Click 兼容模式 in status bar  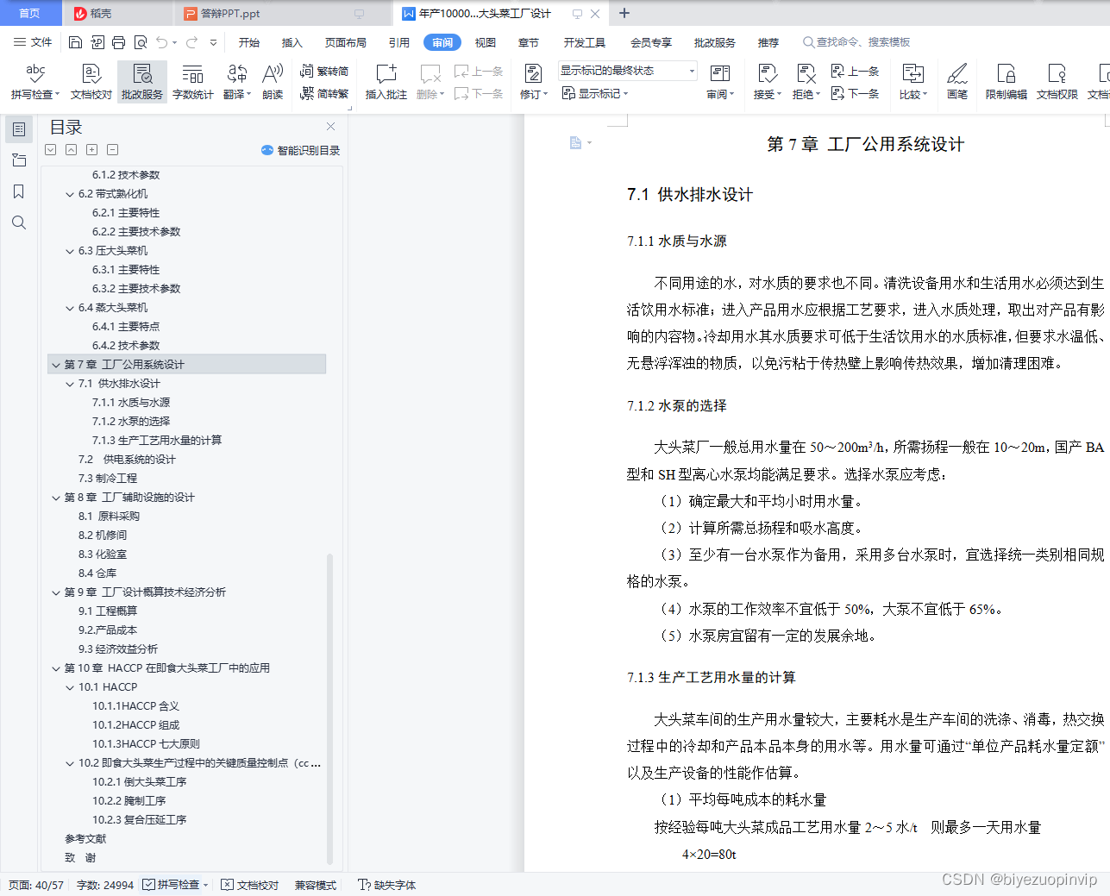tap(316, 885)
